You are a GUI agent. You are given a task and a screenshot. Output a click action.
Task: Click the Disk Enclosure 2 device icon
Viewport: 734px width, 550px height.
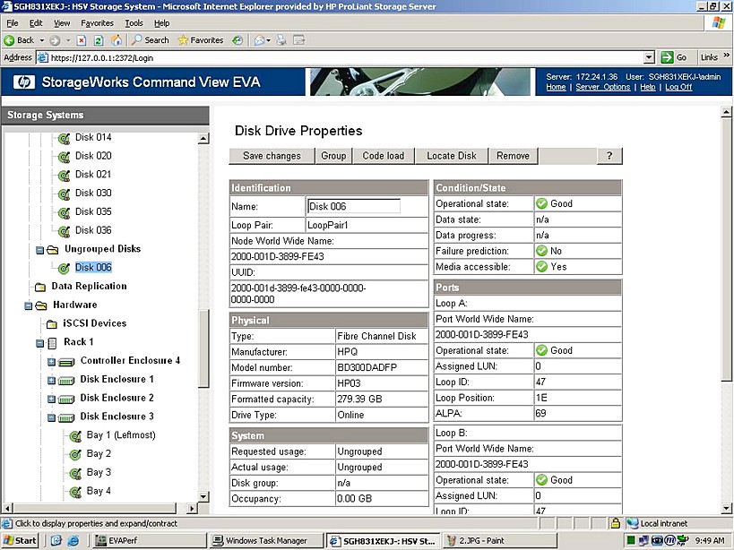pos(66,399)
